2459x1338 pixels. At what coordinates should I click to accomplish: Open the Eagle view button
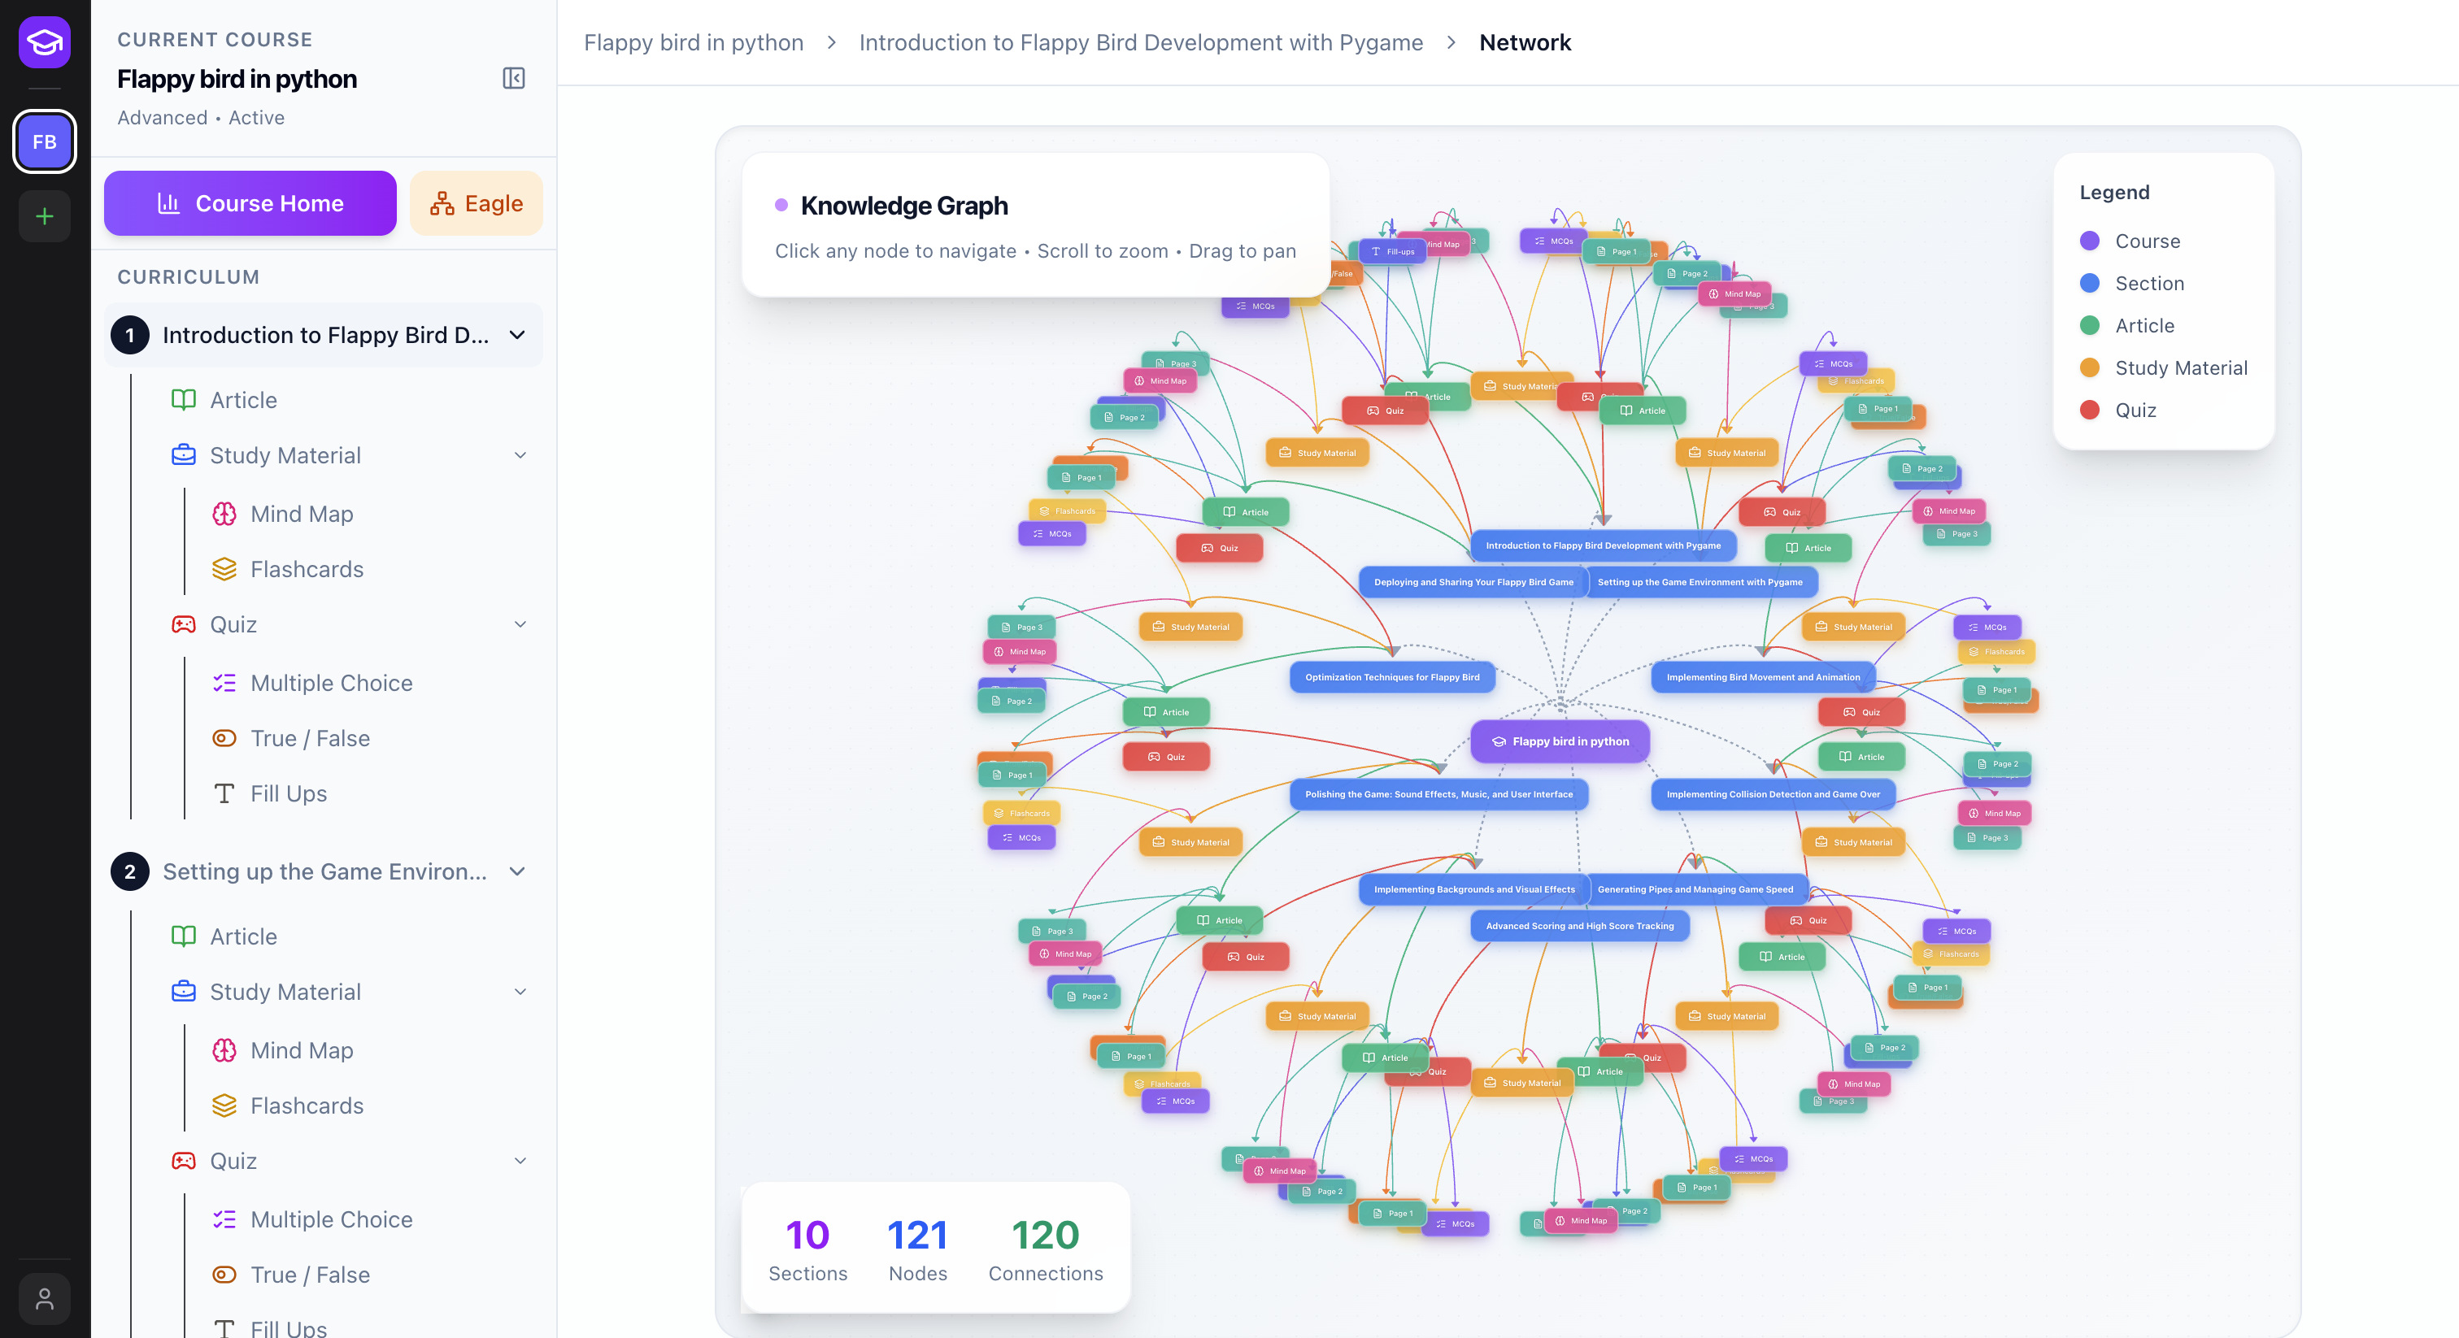477,203
